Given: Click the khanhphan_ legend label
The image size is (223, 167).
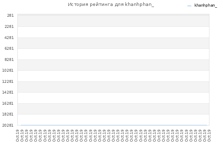Looking at the screenshot, I should coord(206,6).
